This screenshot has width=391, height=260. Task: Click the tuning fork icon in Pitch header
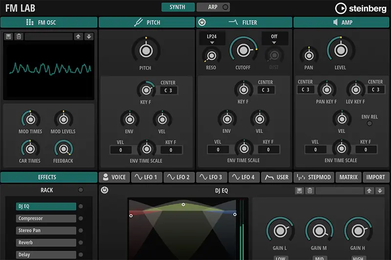point(138,22)
